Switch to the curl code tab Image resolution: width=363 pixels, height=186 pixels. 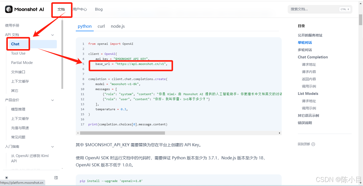click(x=101, y=26)
